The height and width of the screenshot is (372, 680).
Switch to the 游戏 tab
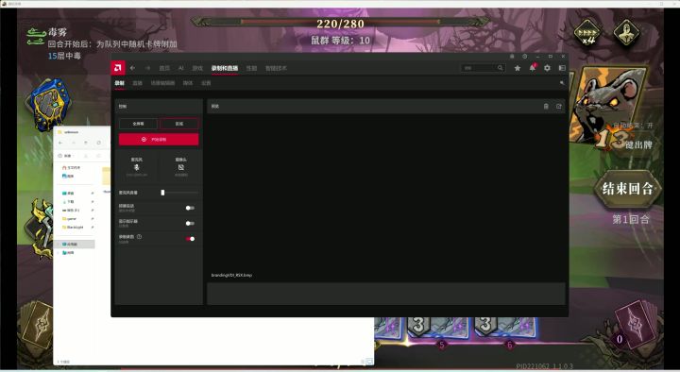[x=197, y=68]
